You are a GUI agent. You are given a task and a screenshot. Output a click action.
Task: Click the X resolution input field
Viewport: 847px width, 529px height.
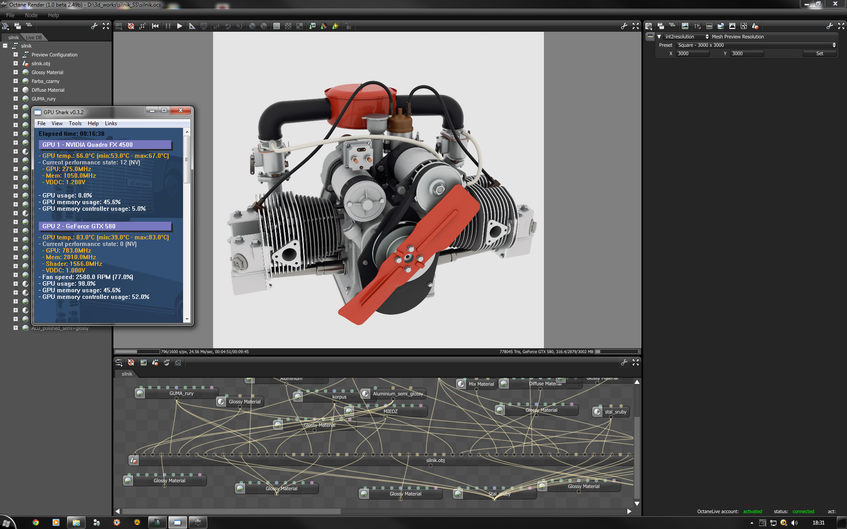[693, 53]
